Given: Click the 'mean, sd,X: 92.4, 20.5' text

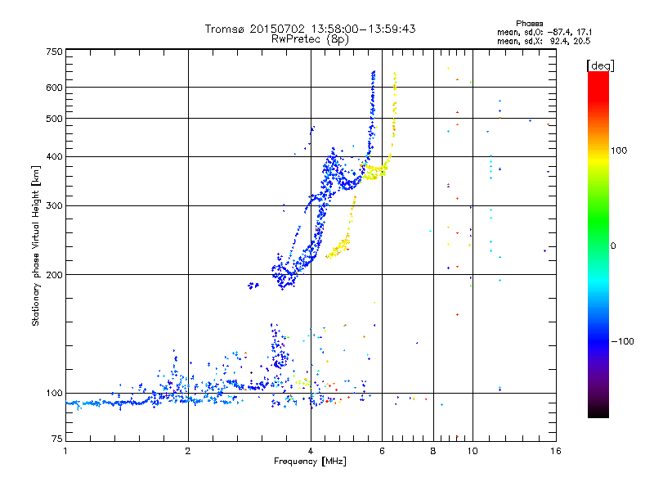Looking at the screenshot, I should (x=544, y=41).
